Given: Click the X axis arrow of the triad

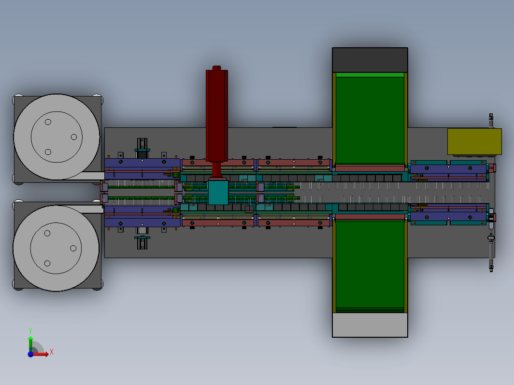Looking at the screenshot, I should tap(42, 354).
